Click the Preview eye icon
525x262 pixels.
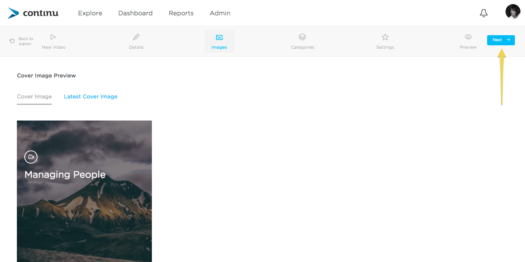coord(468,37)
